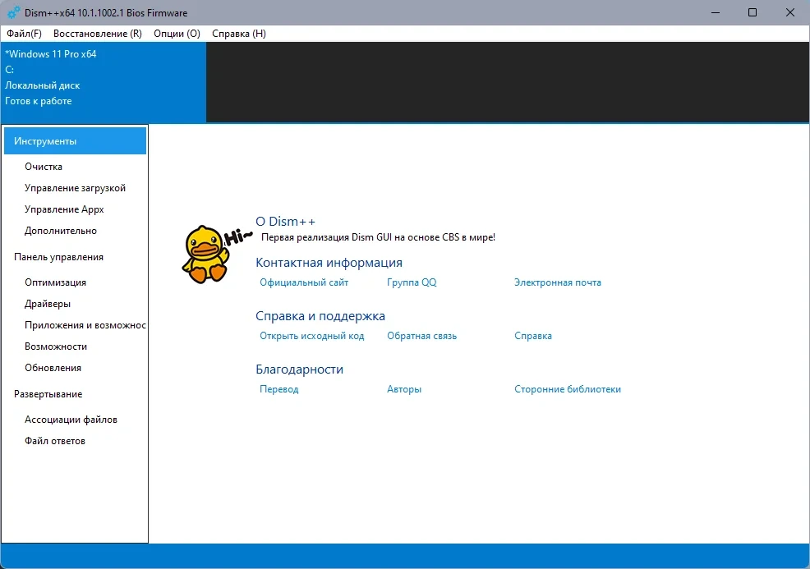Open the Дополнительно tools item

tap(61, 231)
